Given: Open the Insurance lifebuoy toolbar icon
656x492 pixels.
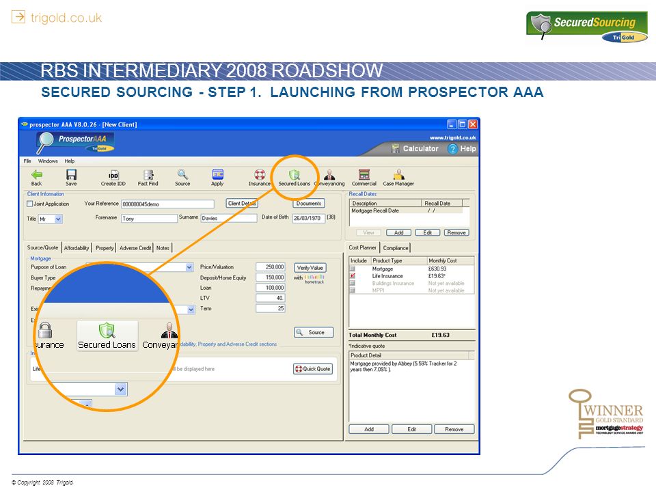Looking at the screenshot, I should pos(260,174).
